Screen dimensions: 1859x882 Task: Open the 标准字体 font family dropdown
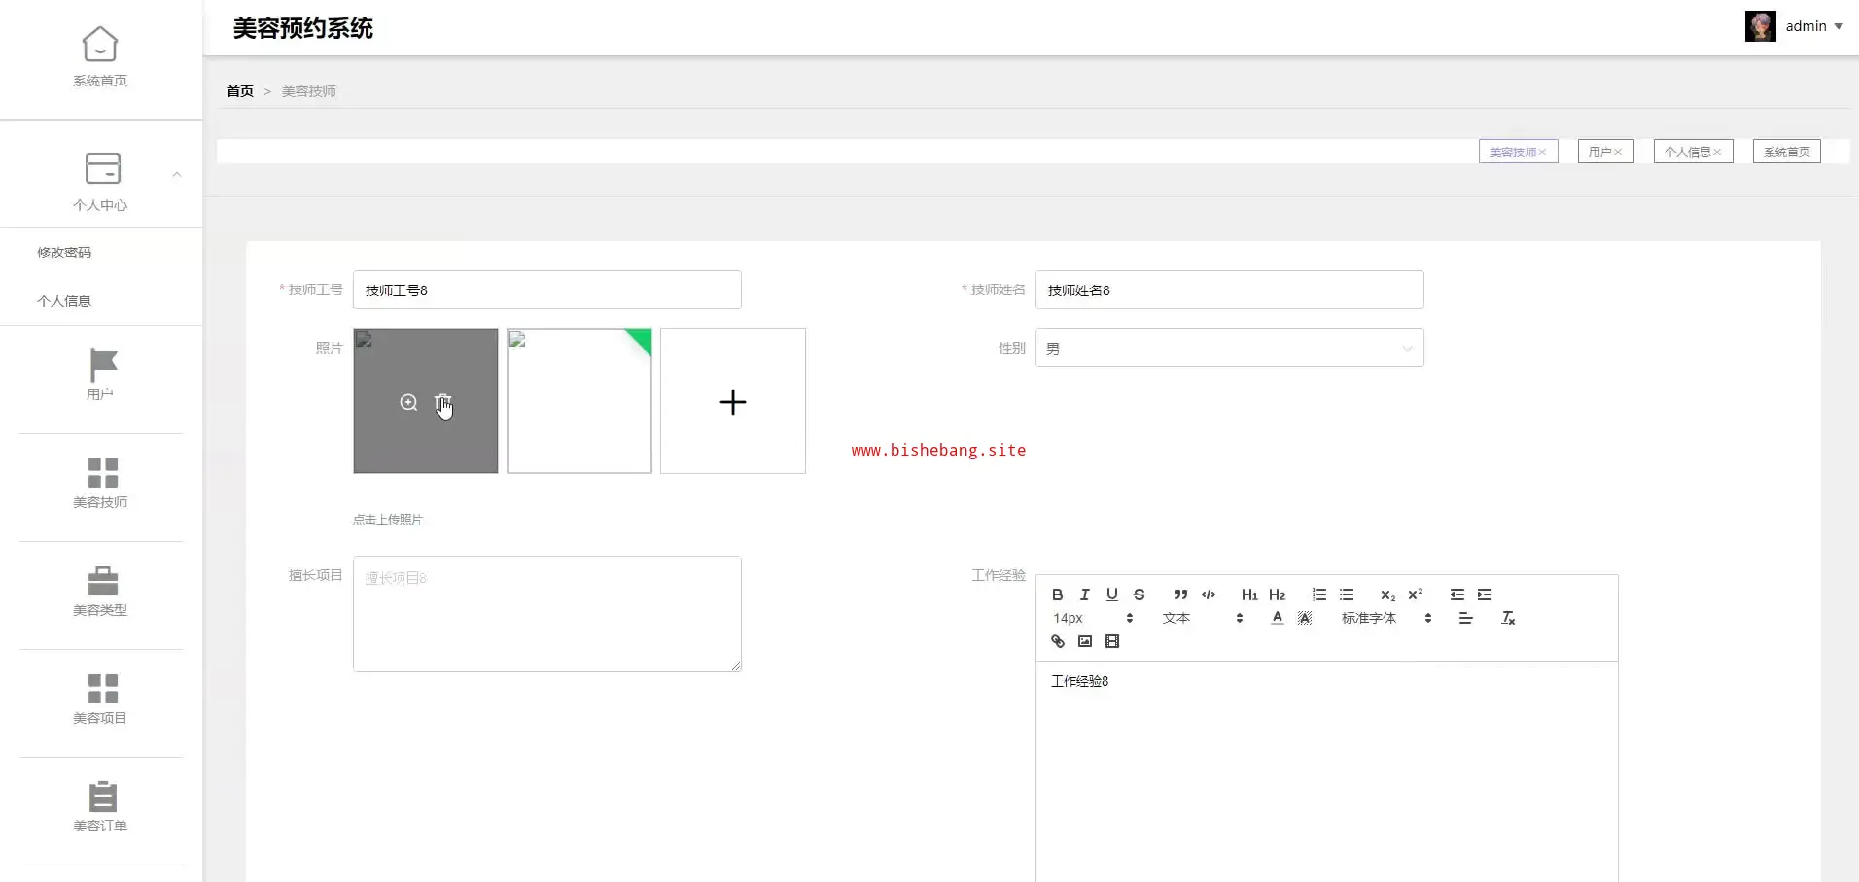1387,618
